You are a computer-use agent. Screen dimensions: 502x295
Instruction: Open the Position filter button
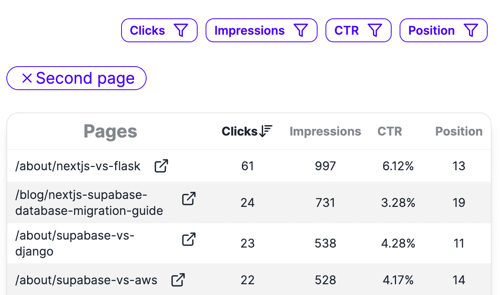click(443, 30)
